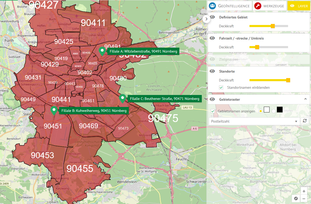The height and width of the screenshot is (204, 311).
Task: Select the black label color radio button
Action: (x=274, y=111)
